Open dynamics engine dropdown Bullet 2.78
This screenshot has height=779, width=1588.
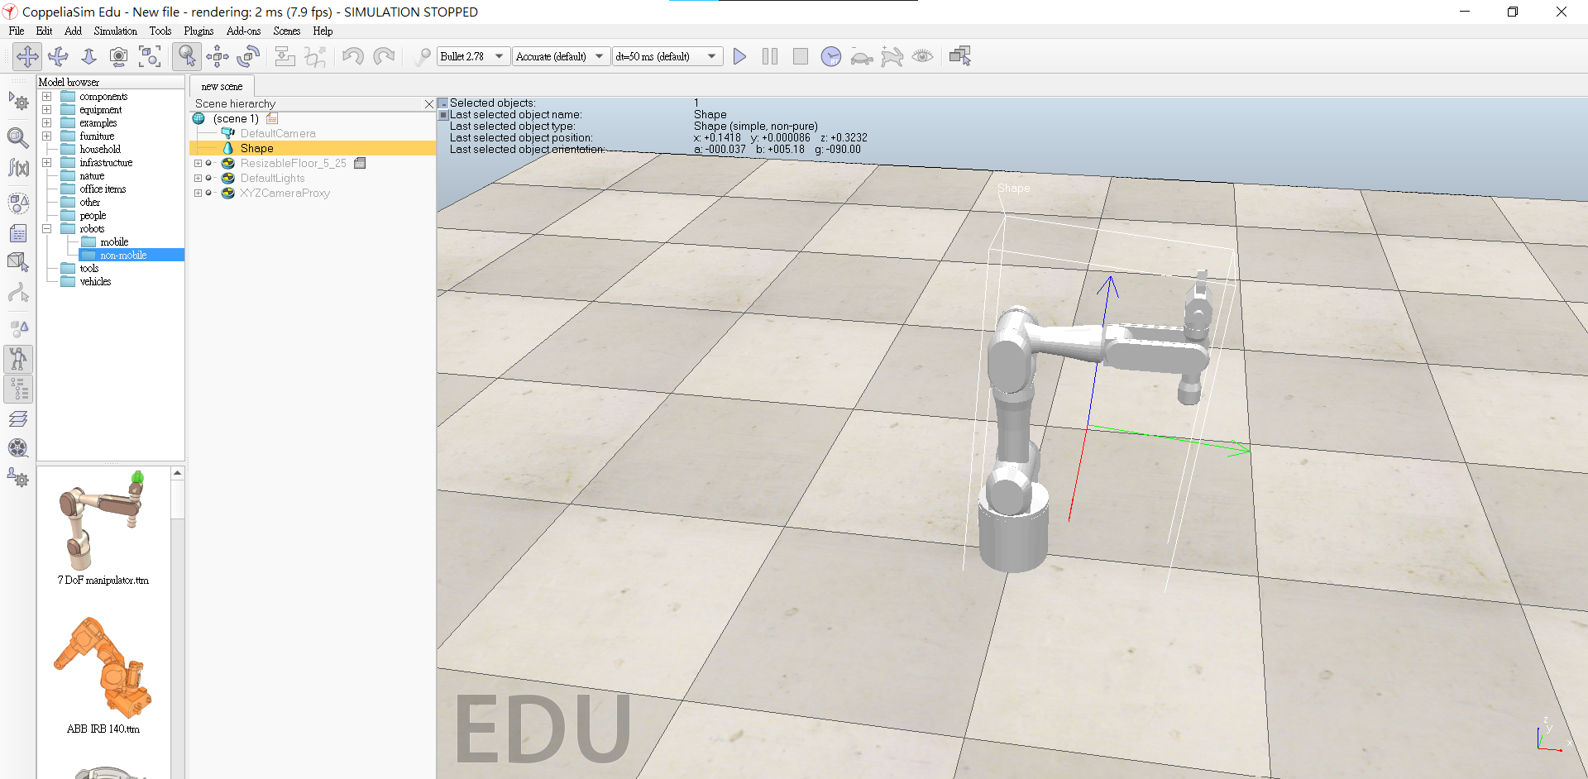[x=473, y=56]
